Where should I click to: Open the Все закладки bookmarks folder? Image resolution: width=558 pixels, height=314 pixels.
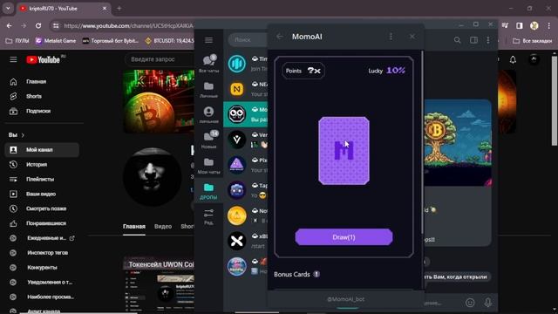(533, 41)
